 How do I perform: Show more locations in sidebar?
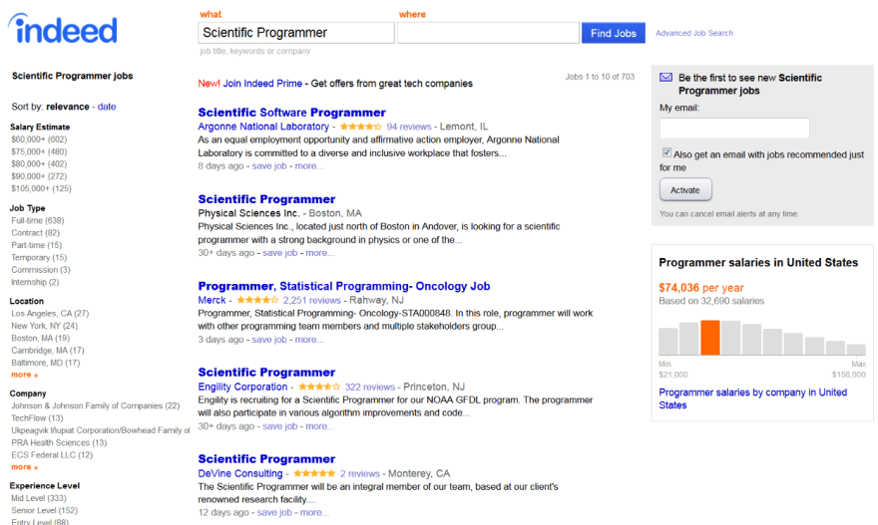tap(24, 375)
